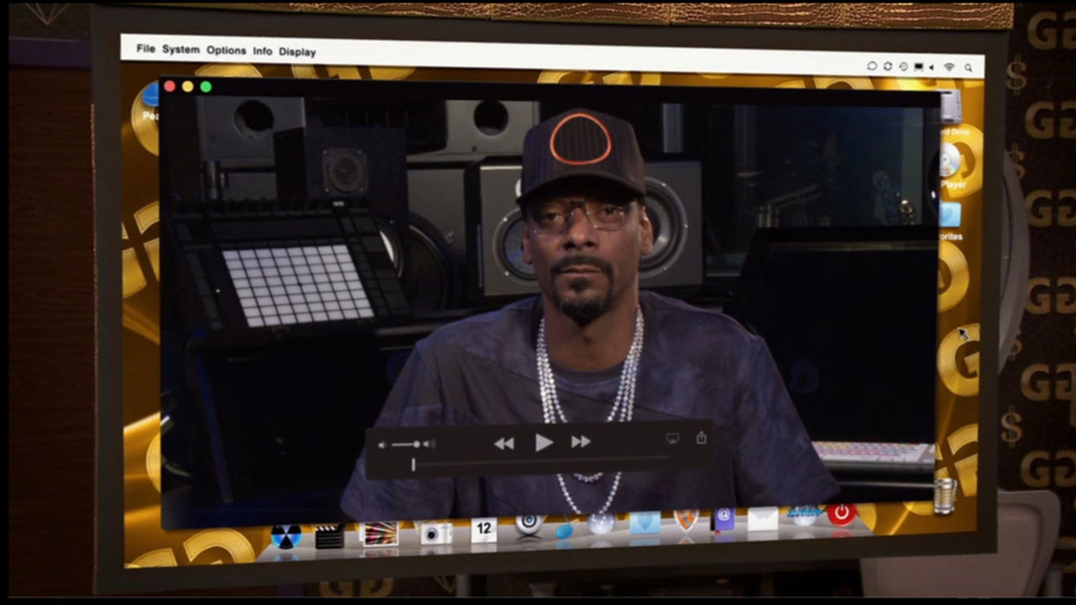This screenshot has width=1076, height=605.
Task: Toggle Wi-Fi icon in menu bar
Action: coord(949,67)
